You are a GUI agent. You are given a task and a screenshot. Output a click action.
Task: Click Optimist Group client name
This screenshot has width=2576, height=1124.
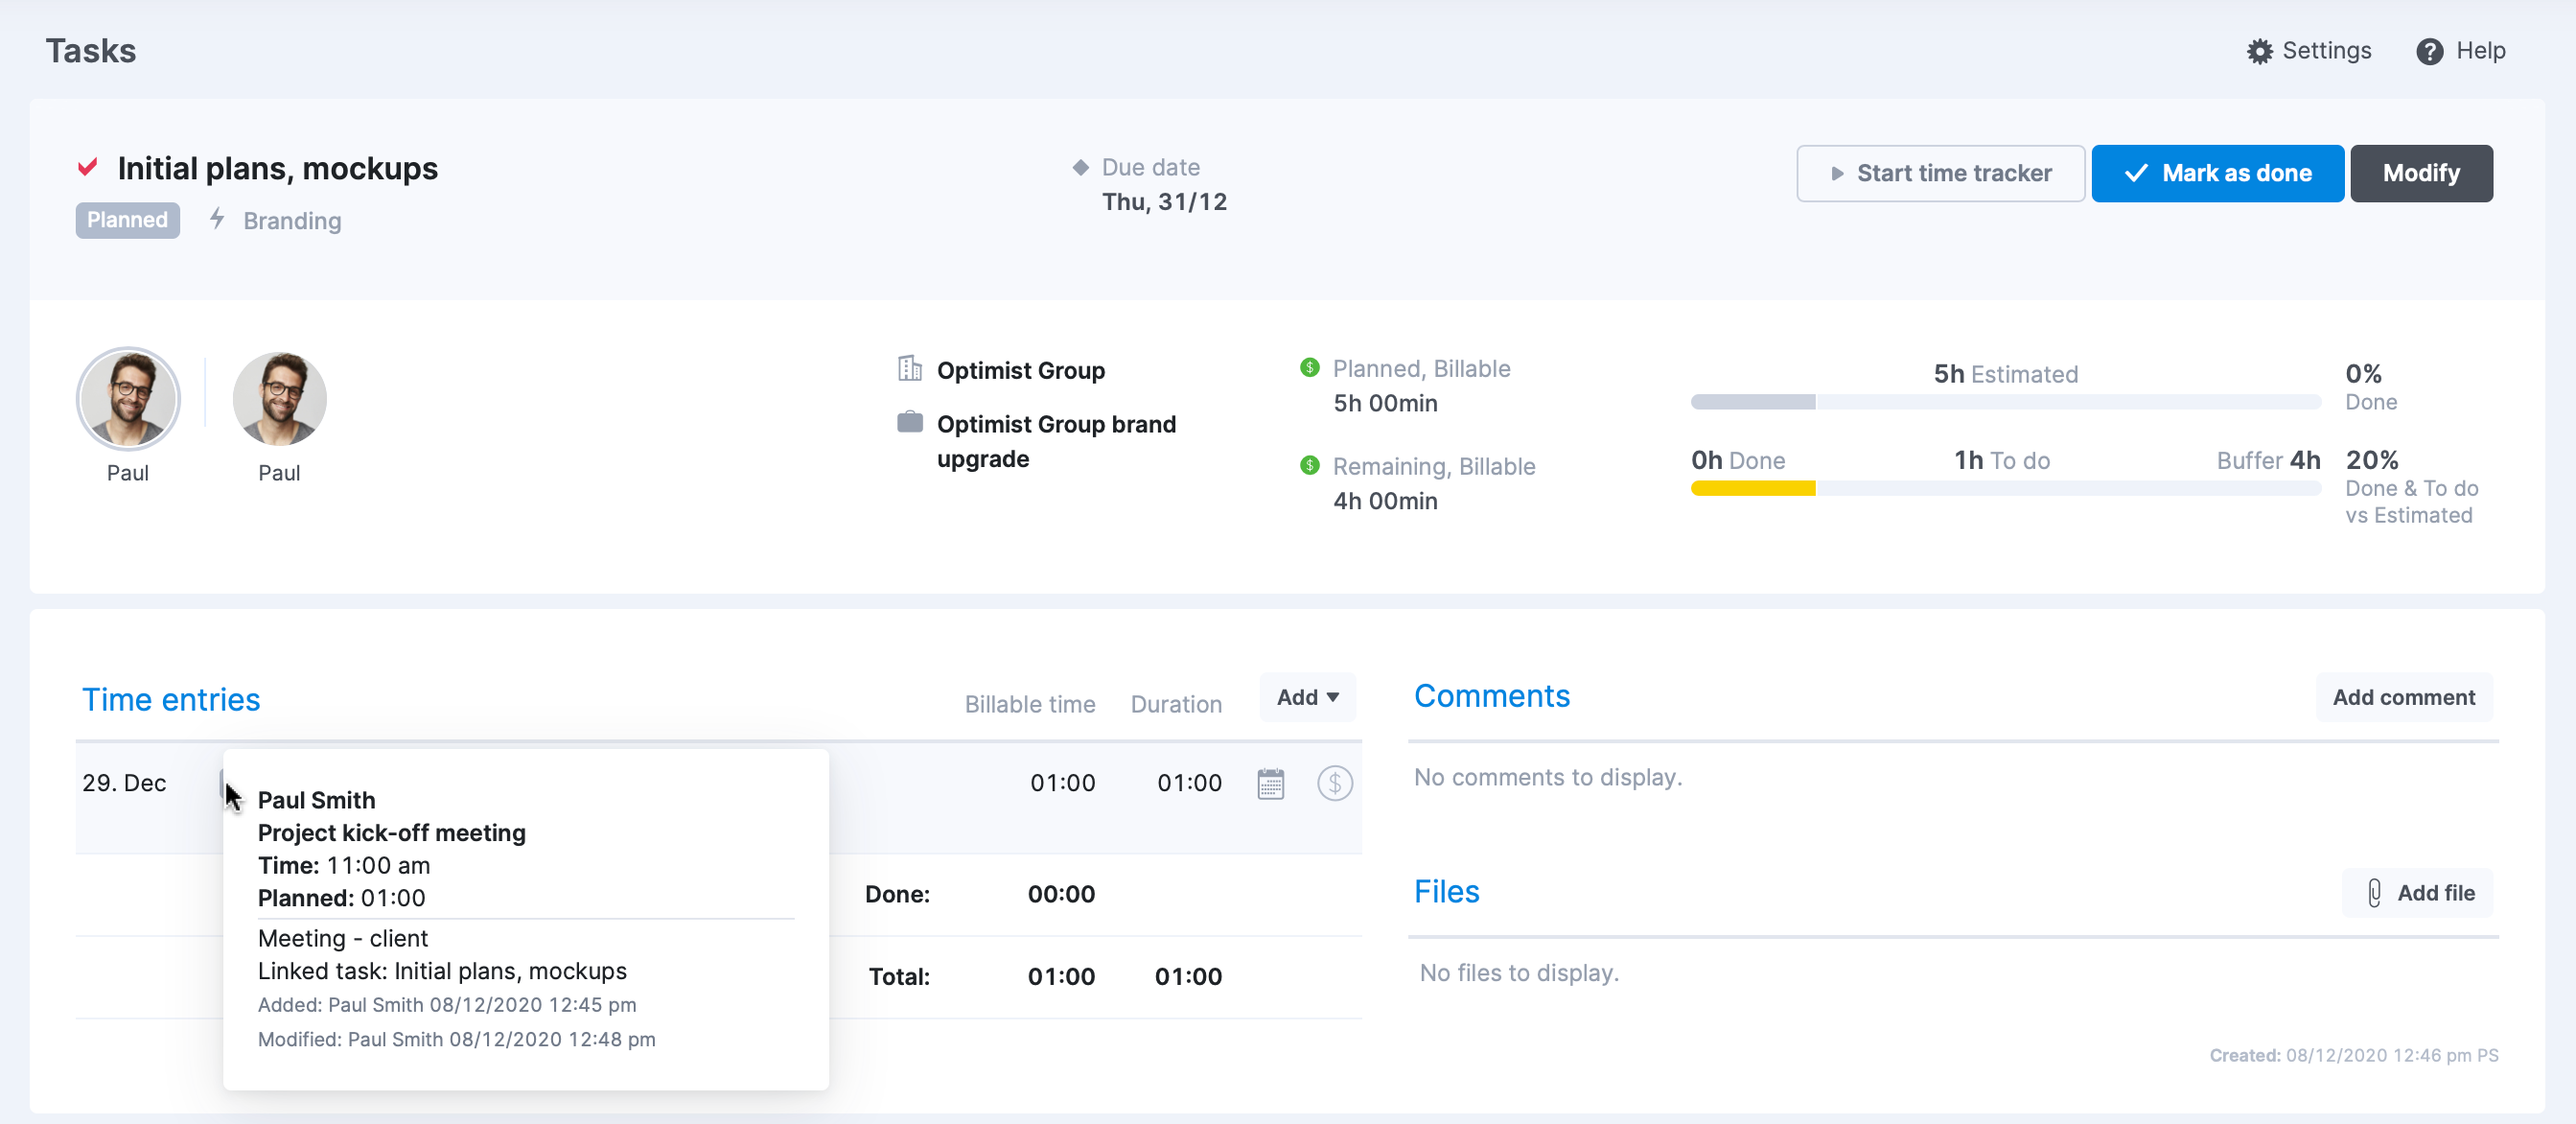(x=1020, y=370)
